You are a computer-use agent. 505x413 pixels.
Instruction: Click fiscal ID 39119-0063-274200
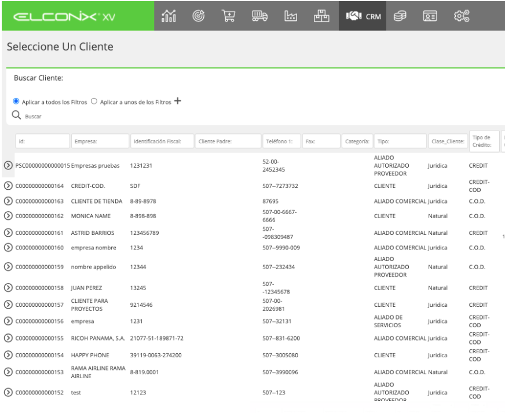pyautogui.click(x=156, y=355)
